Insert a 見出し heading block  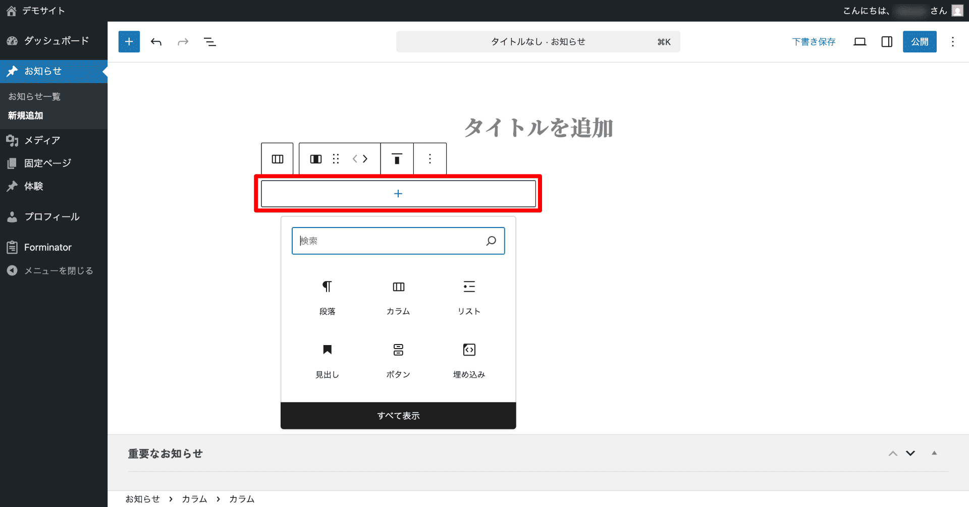(328, 361)
